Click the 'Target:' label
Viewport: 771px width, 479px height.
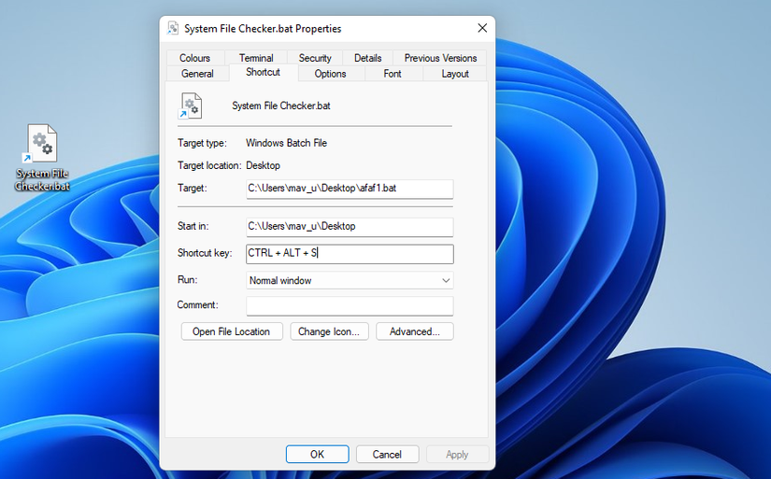(x=193, y=189)
